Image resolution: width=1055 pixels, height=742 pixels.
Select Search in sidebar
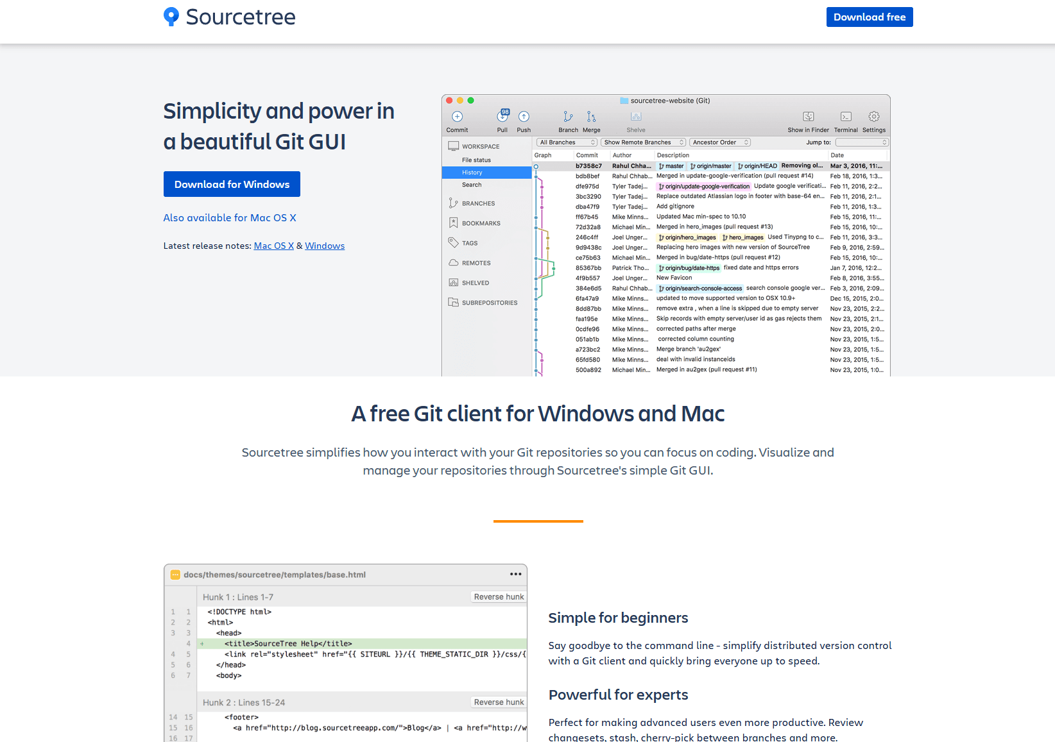[472, 185]
